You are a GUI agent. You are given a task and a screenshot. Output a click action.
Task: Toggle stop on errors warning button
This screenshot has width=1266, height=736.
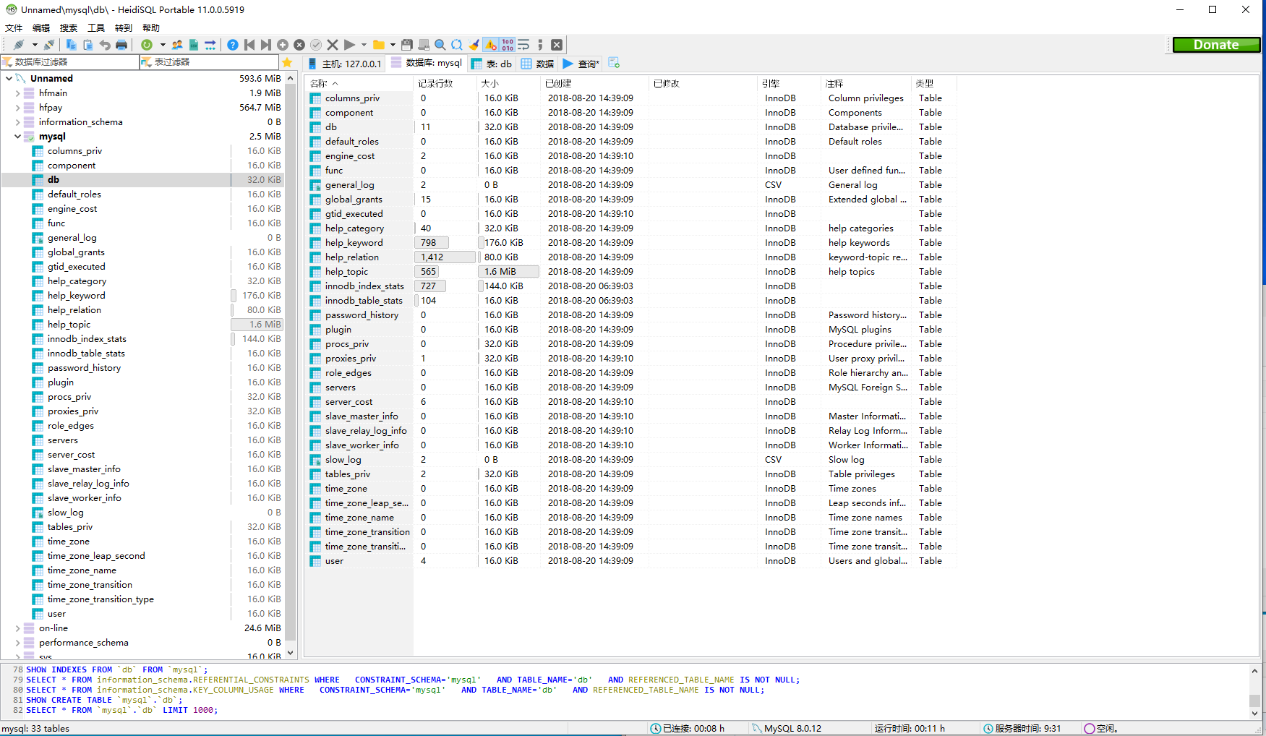coord(491,45)
